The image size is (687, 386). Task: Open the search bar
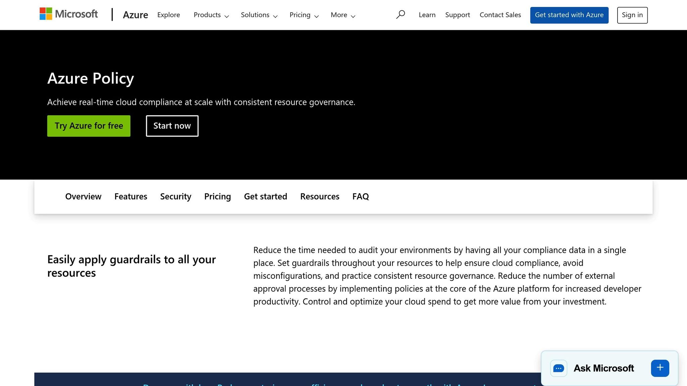(401, 14)
